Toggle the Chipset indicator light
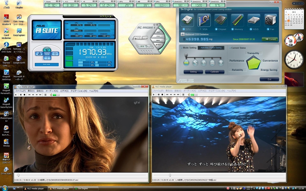 [216, 29]
